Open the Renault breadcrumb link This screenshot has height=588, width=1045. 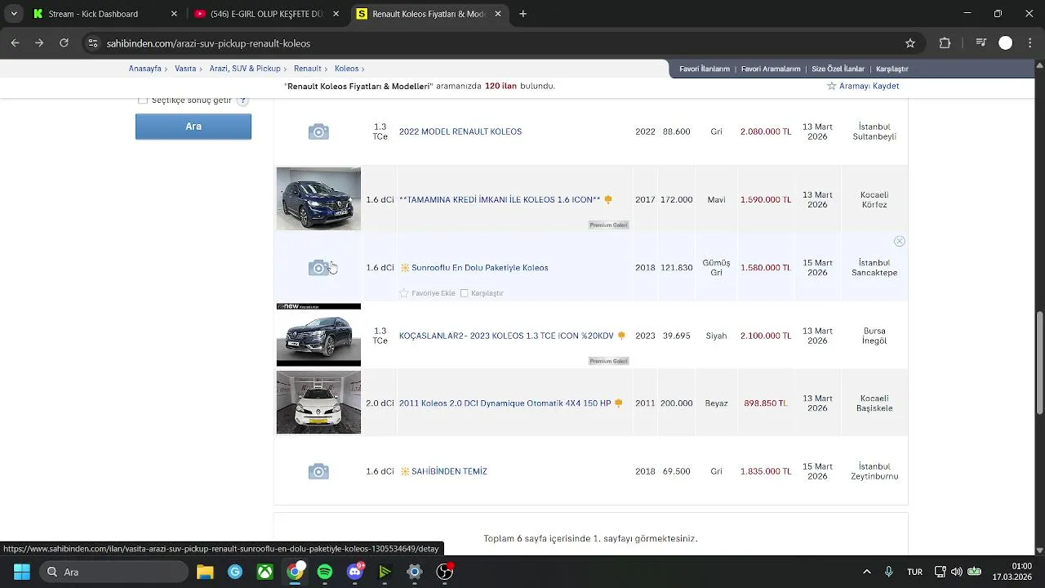click(x=308, y=69)
